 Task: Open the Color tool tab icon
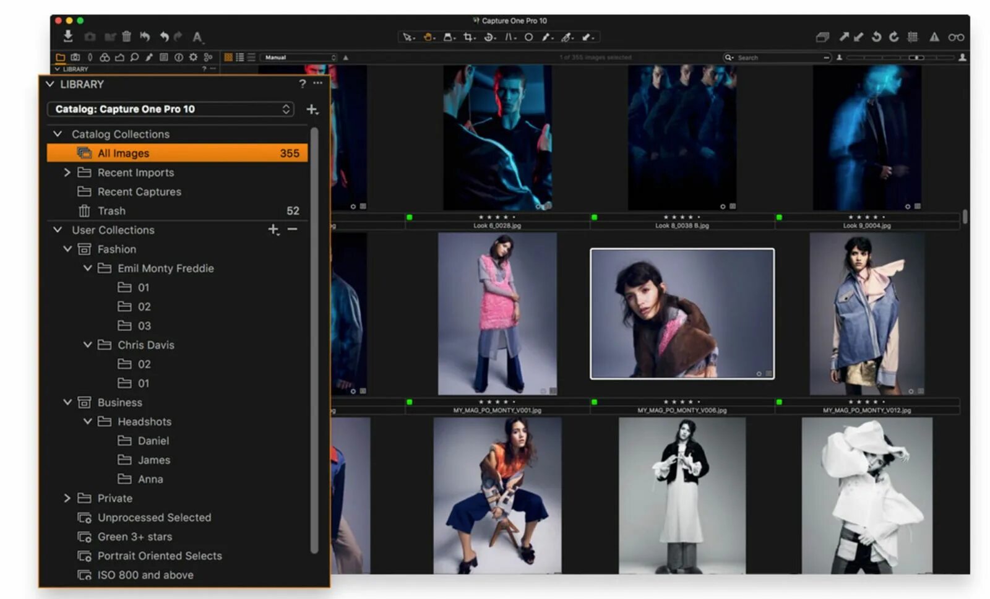pos(105,57)
